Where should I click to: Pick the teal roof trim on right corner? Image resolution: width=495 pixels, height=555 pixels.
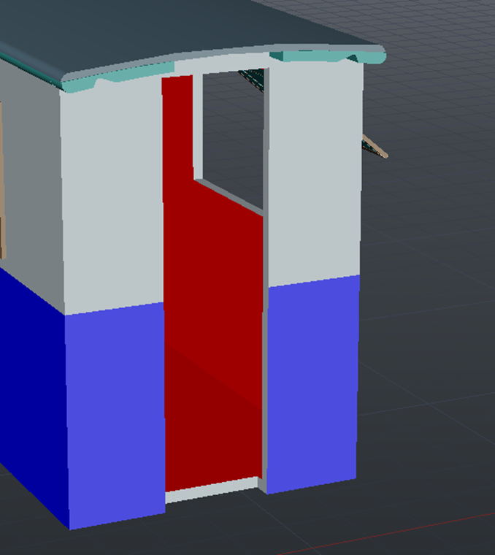pyautogui.click(x=327, y=56)
